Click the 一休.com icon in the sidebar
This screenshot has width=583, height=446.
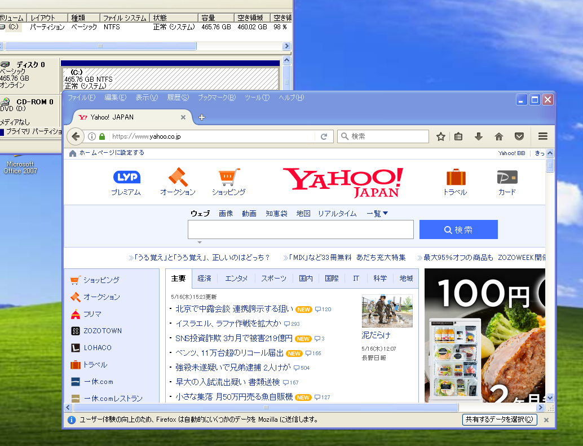pos(76,382)
